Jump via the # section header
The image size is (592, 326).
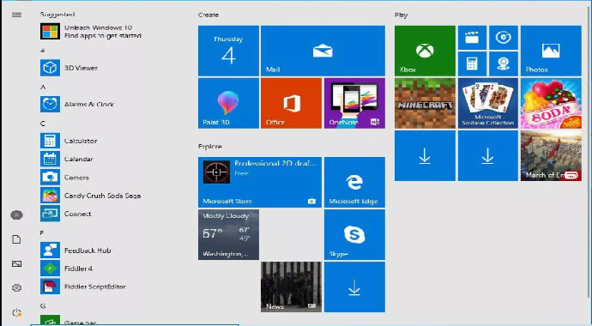point(43,51)
